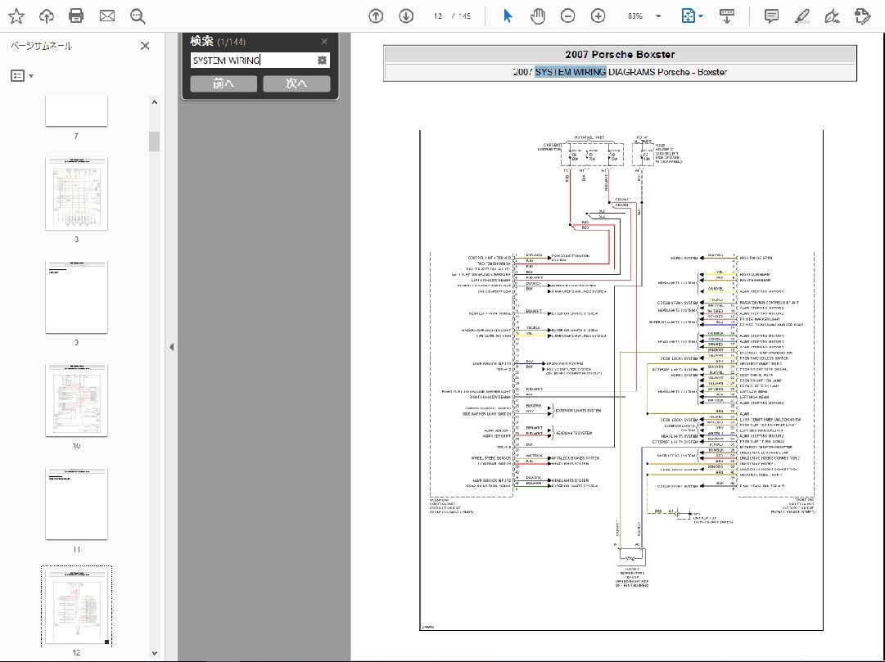Close the page thumbnails panel

click(x=145, y=46)
